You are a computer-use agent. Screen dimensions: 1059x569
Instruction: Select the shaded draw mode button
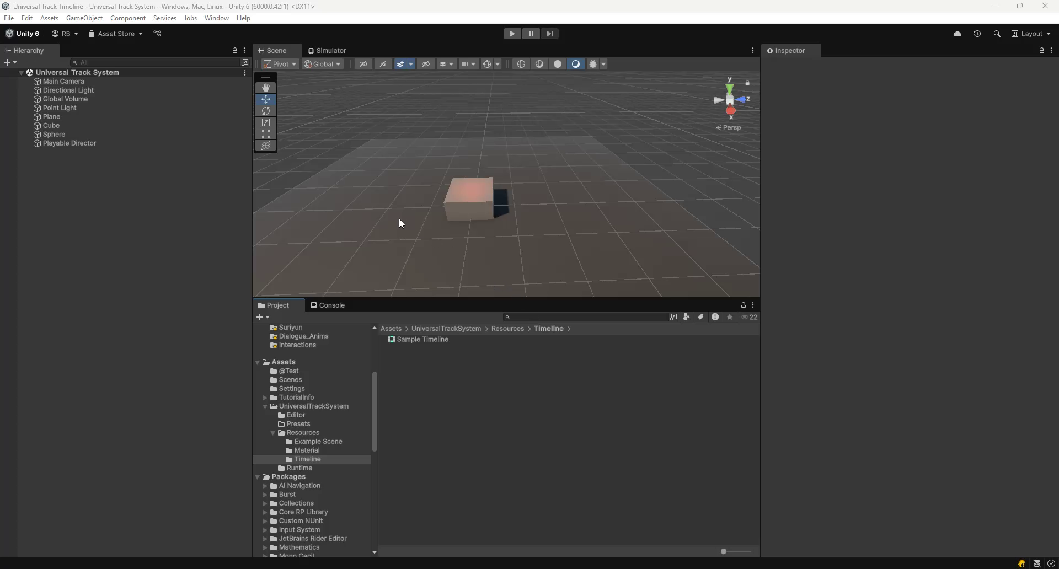point(576,64)
